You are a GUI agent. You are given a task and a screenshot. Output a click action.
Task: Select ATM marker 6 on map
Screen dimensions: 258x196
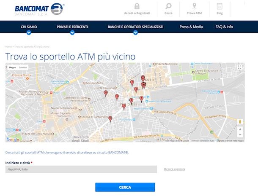[136, 90]
